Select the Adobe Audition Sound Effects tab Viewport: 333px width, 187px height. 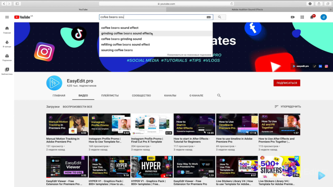tap(247, 9)
